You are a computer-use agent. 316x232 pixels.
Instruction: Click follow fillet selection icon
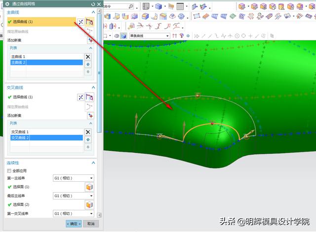pyautogui.click(x=182, y=36)
